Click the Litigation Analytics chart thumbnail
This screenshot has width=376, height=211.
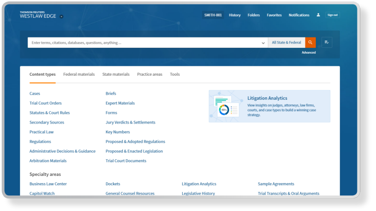click(226, 106)
